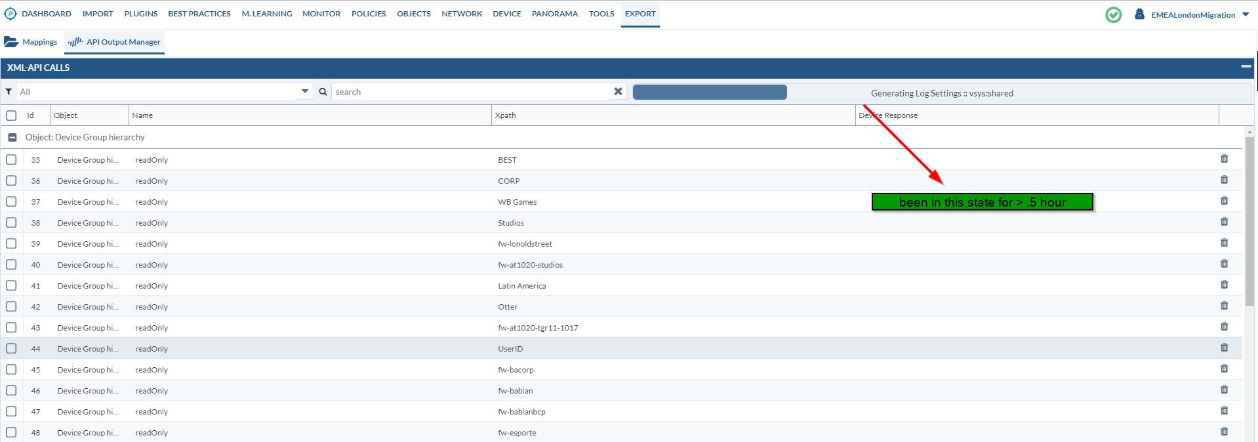Delete row 36 CORP with the trash icon
Image resolution: width=1258 pixels, height=442 pixels.
click(x=1224, y=180)
